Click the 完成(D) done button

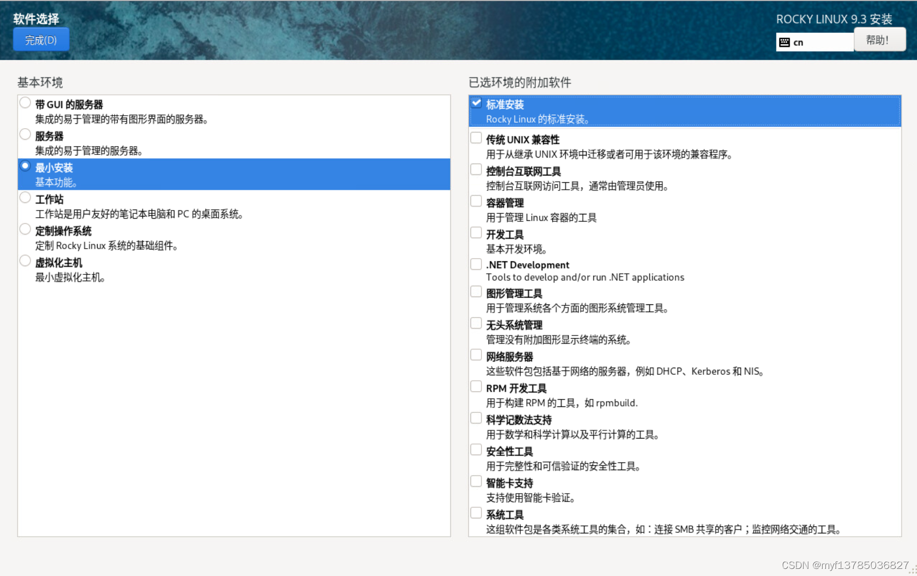click(41, 40)
